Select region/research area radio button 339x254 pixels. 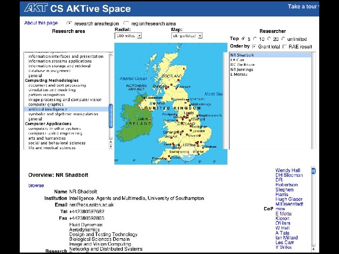click(x=126, y=23)
